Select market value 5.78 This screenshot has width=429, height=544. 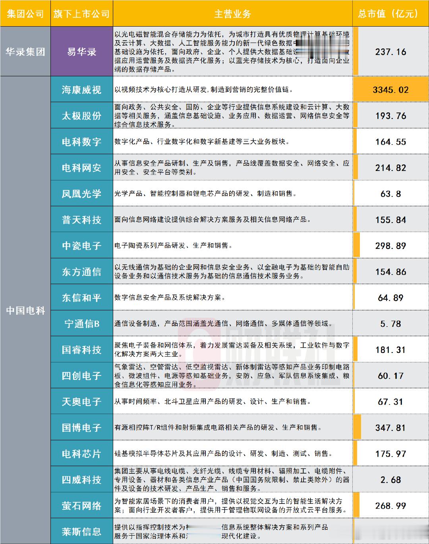pos(391,324)
